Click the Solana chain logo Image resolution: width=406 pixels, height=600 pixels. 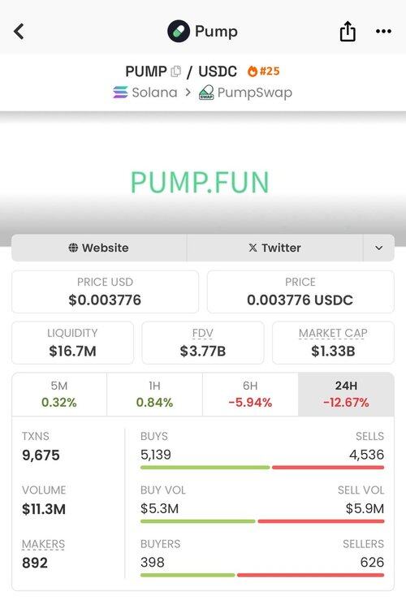pyautogui.click(x=120, y=93)
